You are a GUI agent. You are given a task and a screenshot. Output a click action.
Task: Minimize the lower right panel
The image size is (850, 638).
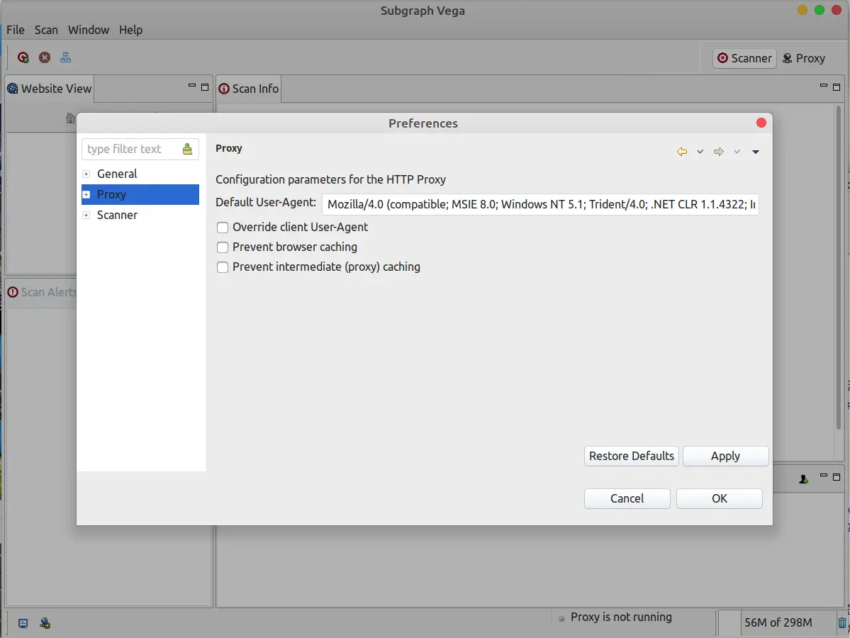tap(824, 476)
